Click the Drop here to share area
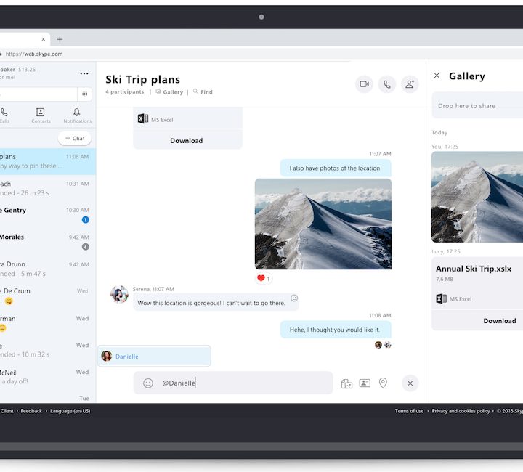Image resolution: width=523 pixels, height=472 pixels. pos(477,106)
